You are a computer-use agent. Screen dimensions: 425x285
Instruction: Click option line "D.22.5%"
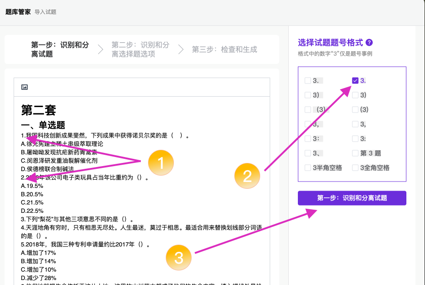32,211
